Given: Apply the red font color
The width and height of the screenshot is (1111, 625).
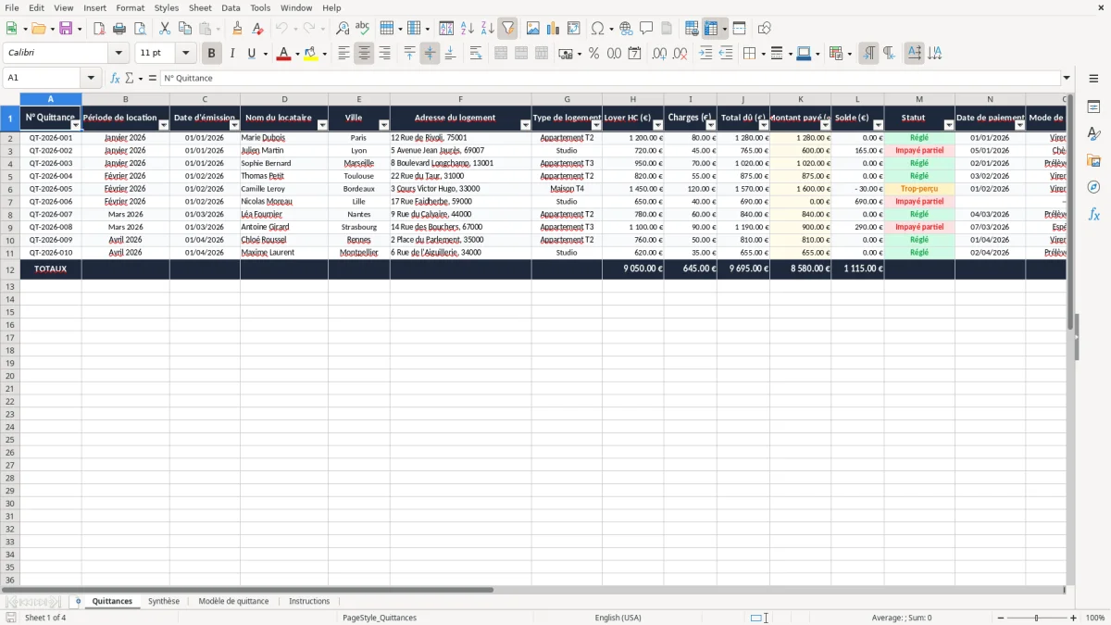Looking at the screenshot, I should [x=283, y=54].
